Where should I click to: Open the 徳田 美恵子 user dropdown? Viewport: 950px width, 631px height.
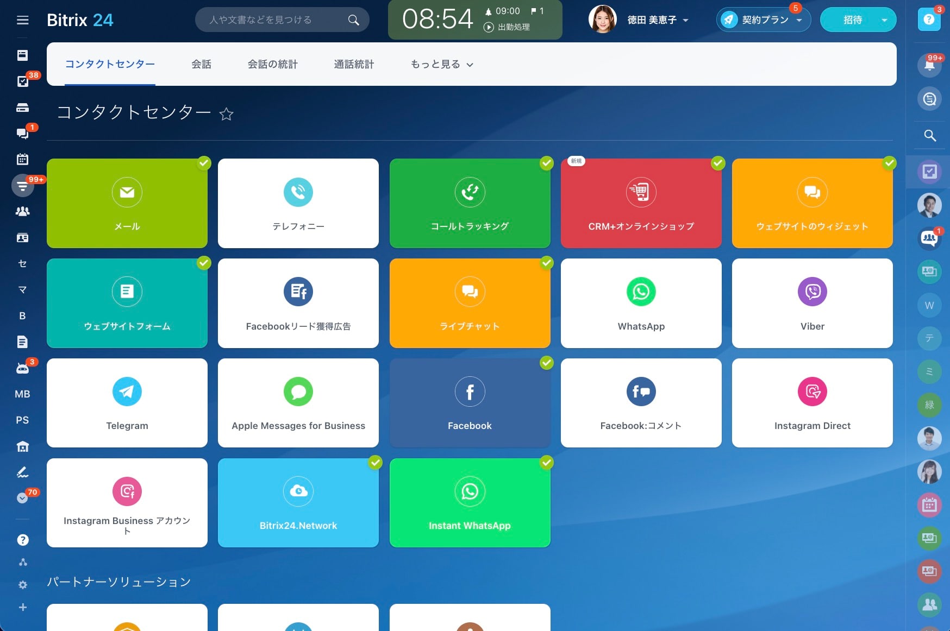[x=658, y=20]
